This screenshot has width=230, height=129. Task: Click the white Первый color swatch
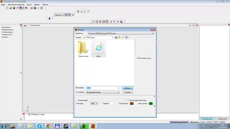point(112,104)
